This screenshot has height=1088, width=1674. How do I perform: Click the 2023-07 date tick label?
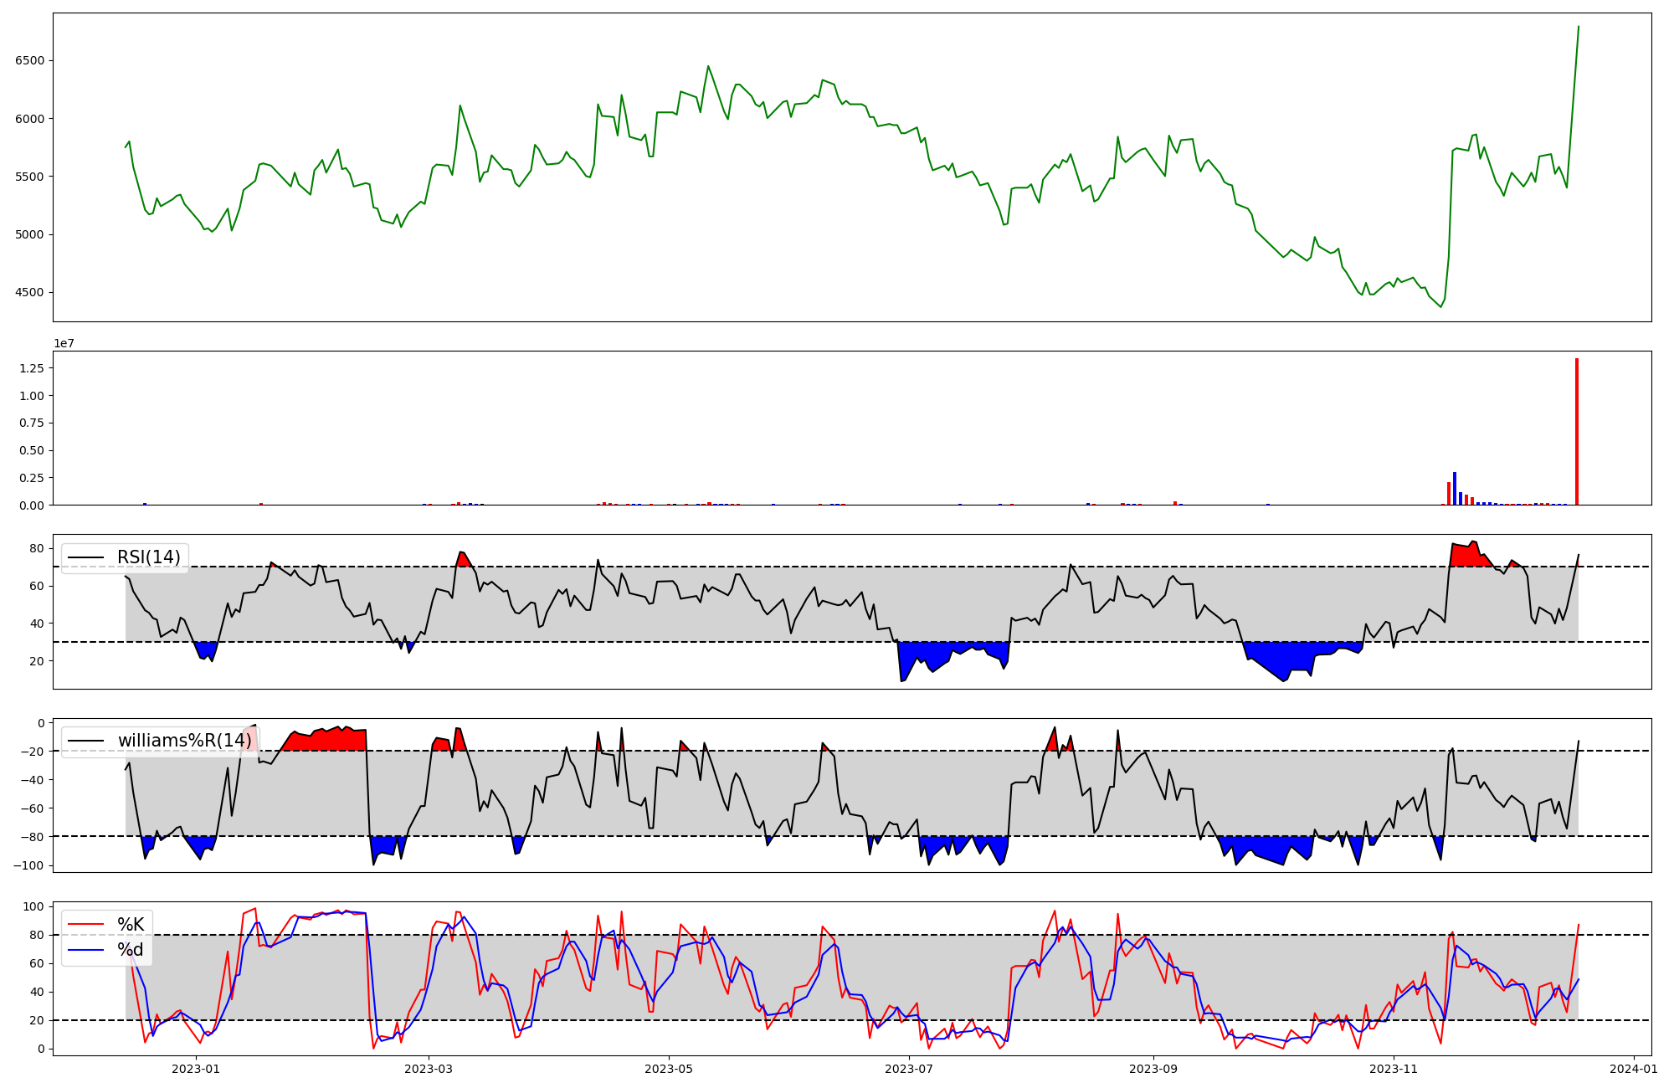(909, 1069)
